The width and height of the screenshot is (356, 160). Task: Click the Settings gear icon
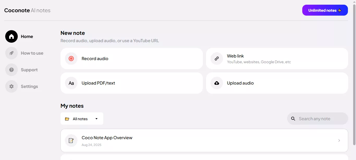tap(11, 86)
